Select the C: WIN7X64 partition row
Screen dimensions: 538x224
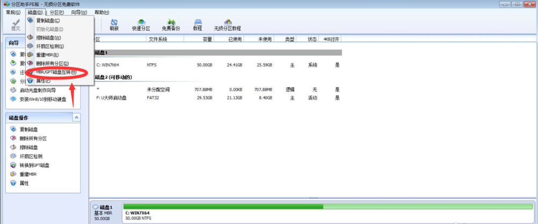tap(215, 65)
